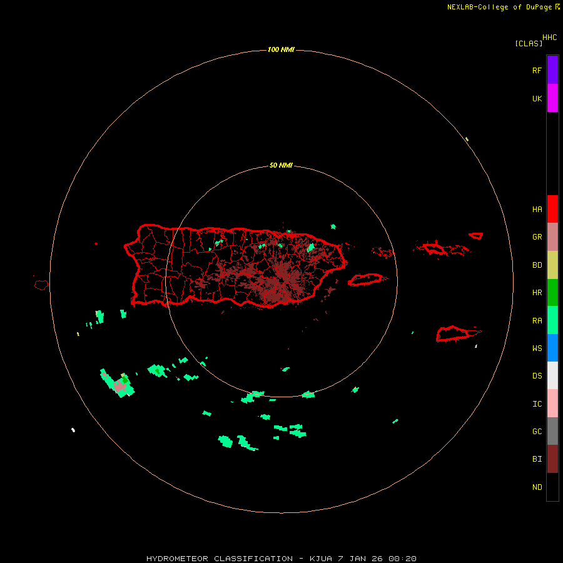Click the HR dark green legend swatch
This screenshot has width=563, height=563.
552,293
